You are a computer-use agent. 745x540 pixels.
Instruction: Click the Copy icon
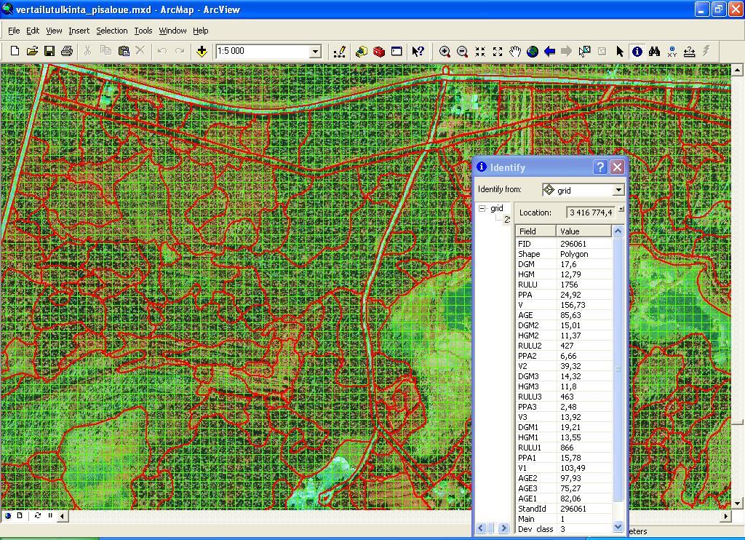(x=105, y=51)
